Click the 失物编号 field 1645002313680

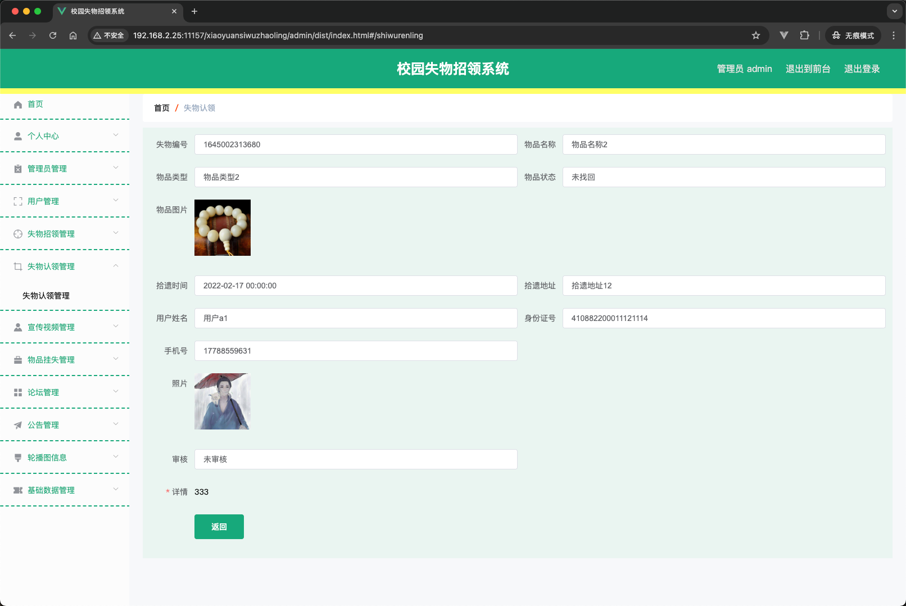tap(356, 144)
